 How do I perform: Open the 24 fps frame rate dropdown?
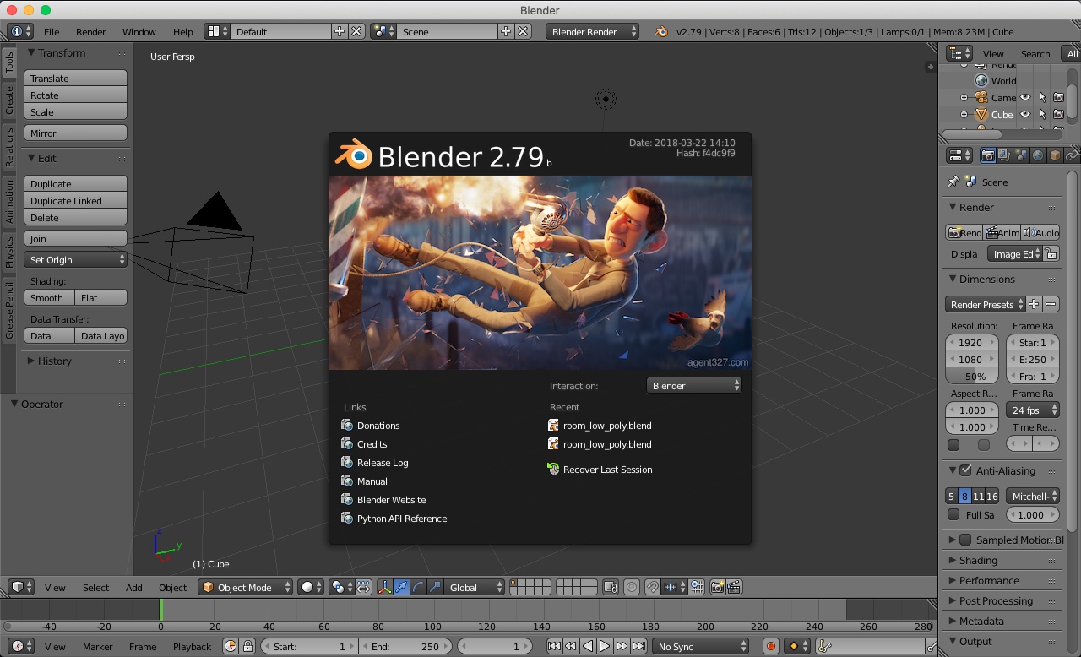point(1032,410)
